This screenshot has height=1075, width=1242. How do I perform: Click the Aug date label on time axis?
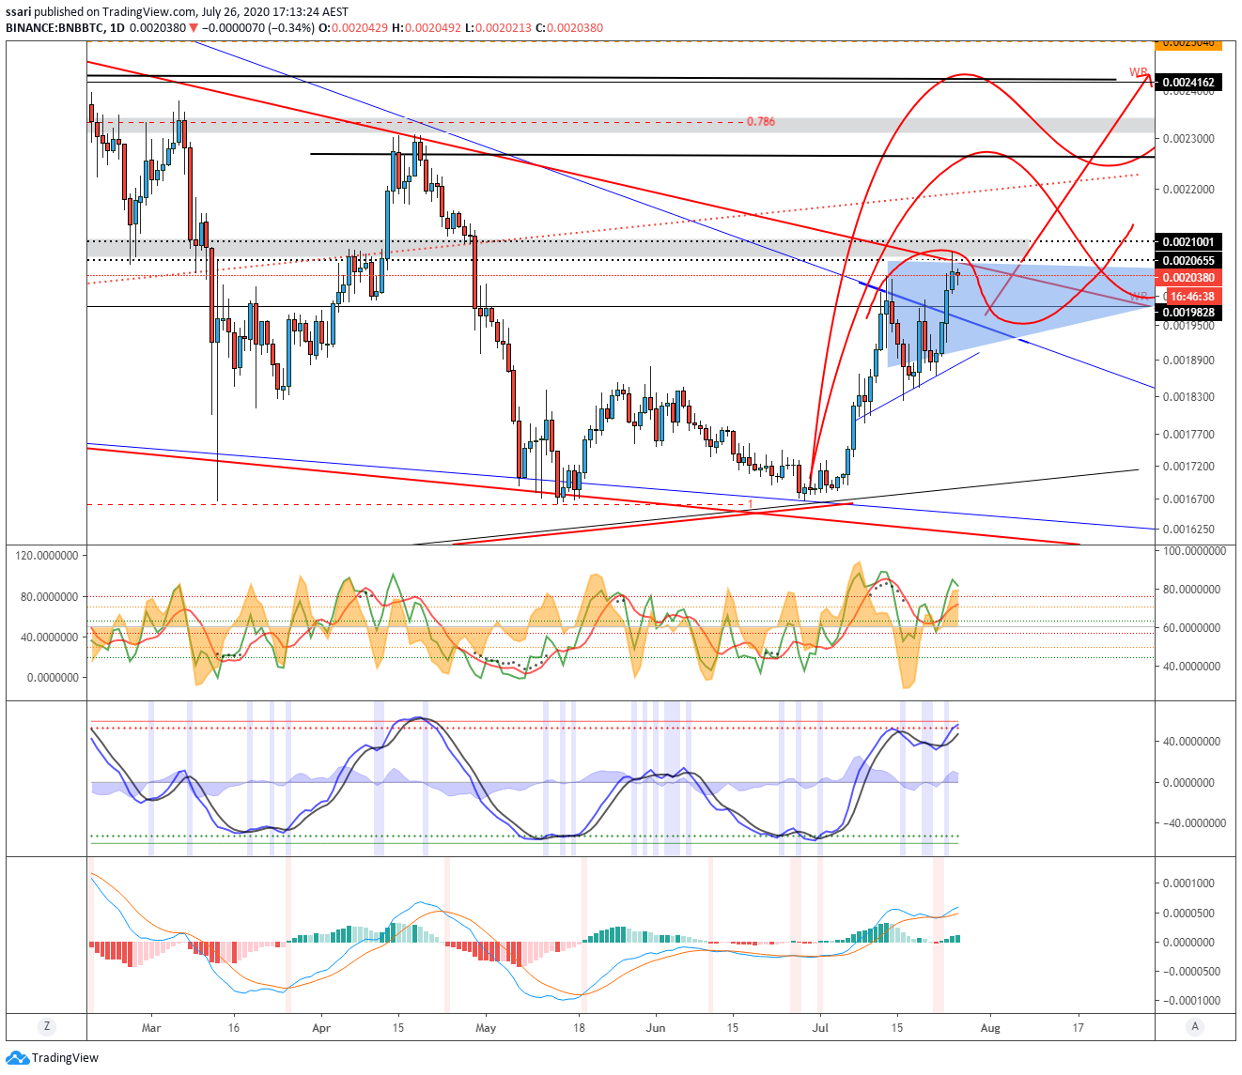tap(990, 1028)
